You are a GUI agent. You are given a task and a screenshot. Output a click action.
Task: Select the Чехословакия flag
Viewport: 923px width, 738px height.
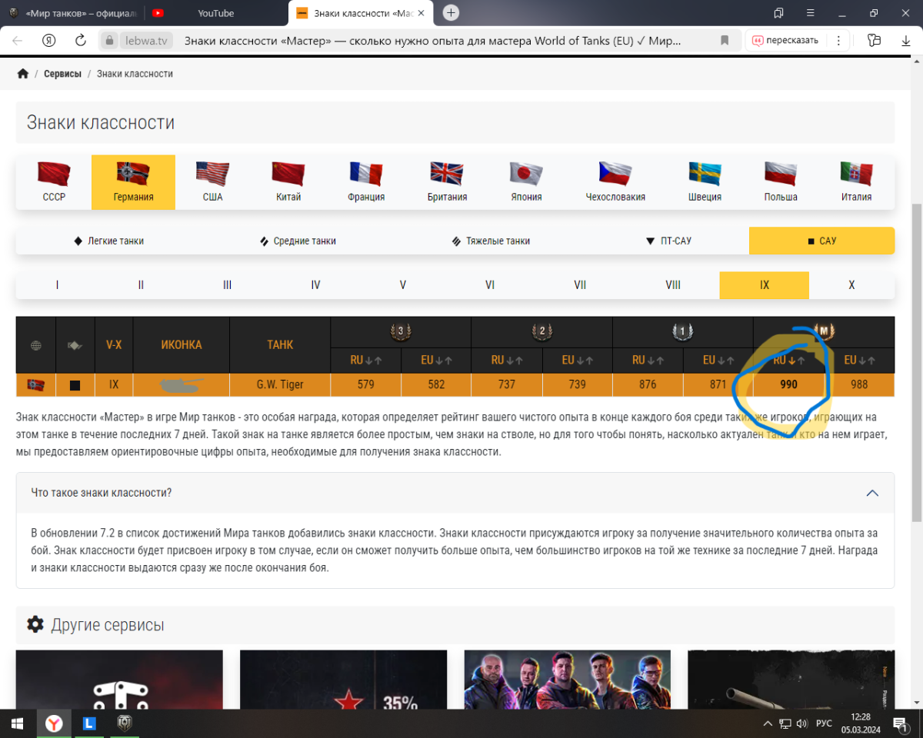pos(615,174)
